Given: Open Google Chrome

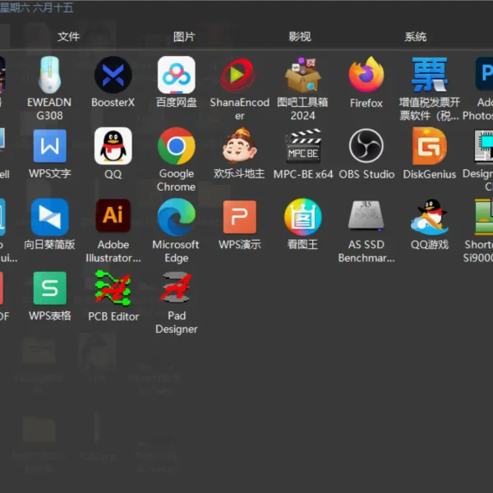Looking at the screenshot, I should click(177, 146).
